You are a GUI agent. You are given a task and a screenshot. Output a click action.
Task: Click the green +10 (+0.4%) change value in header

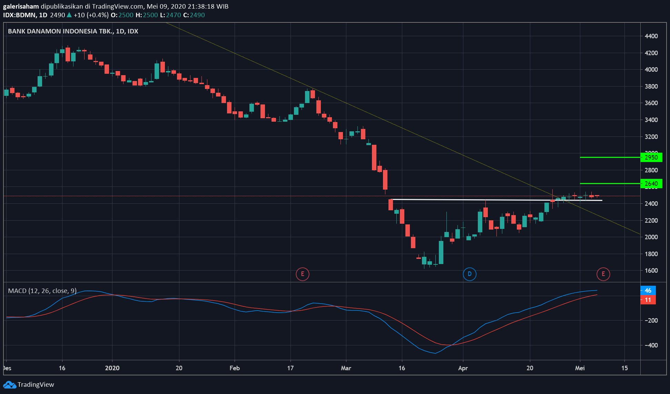pyautogui.click(x=91, y=15)
